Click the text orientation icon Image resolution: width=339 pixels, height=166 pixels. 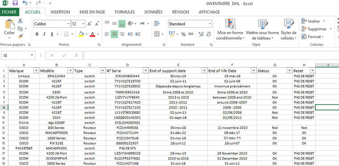[x=130, y=23]
